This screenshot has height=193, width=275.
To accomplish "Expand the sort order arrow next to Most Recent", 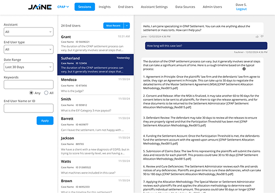I will 127,26.
